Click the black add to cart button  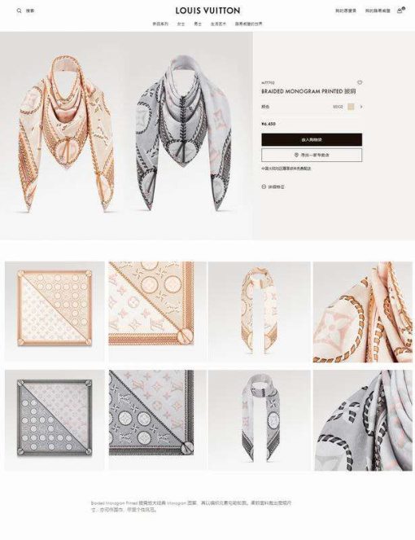click(x=312, y=139)
